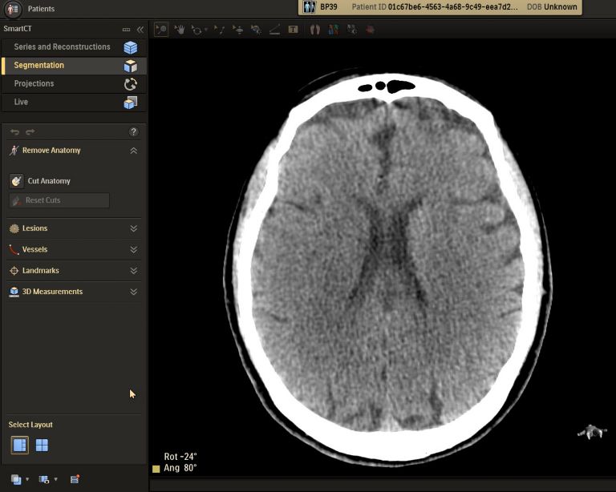616x492 pixels.
Task: Select the rotate tool in the toolbar
Action: click(x=196, y=30)
